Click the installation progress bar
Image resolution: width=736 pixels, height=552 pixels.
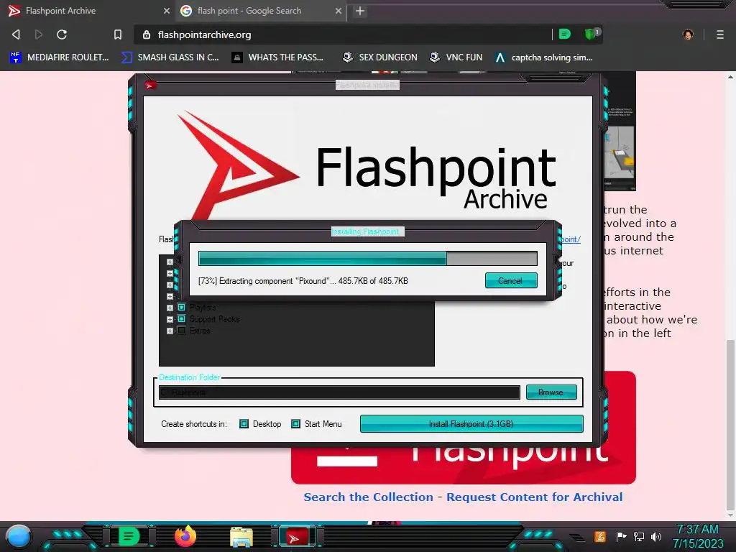(x=368, y=259)
